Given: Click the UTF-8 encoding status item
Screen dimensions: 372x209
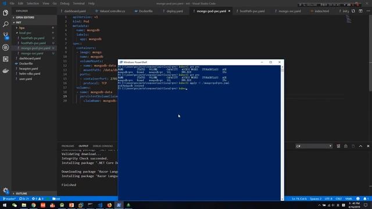Looking at the screenshot, I should click(328, 199).
